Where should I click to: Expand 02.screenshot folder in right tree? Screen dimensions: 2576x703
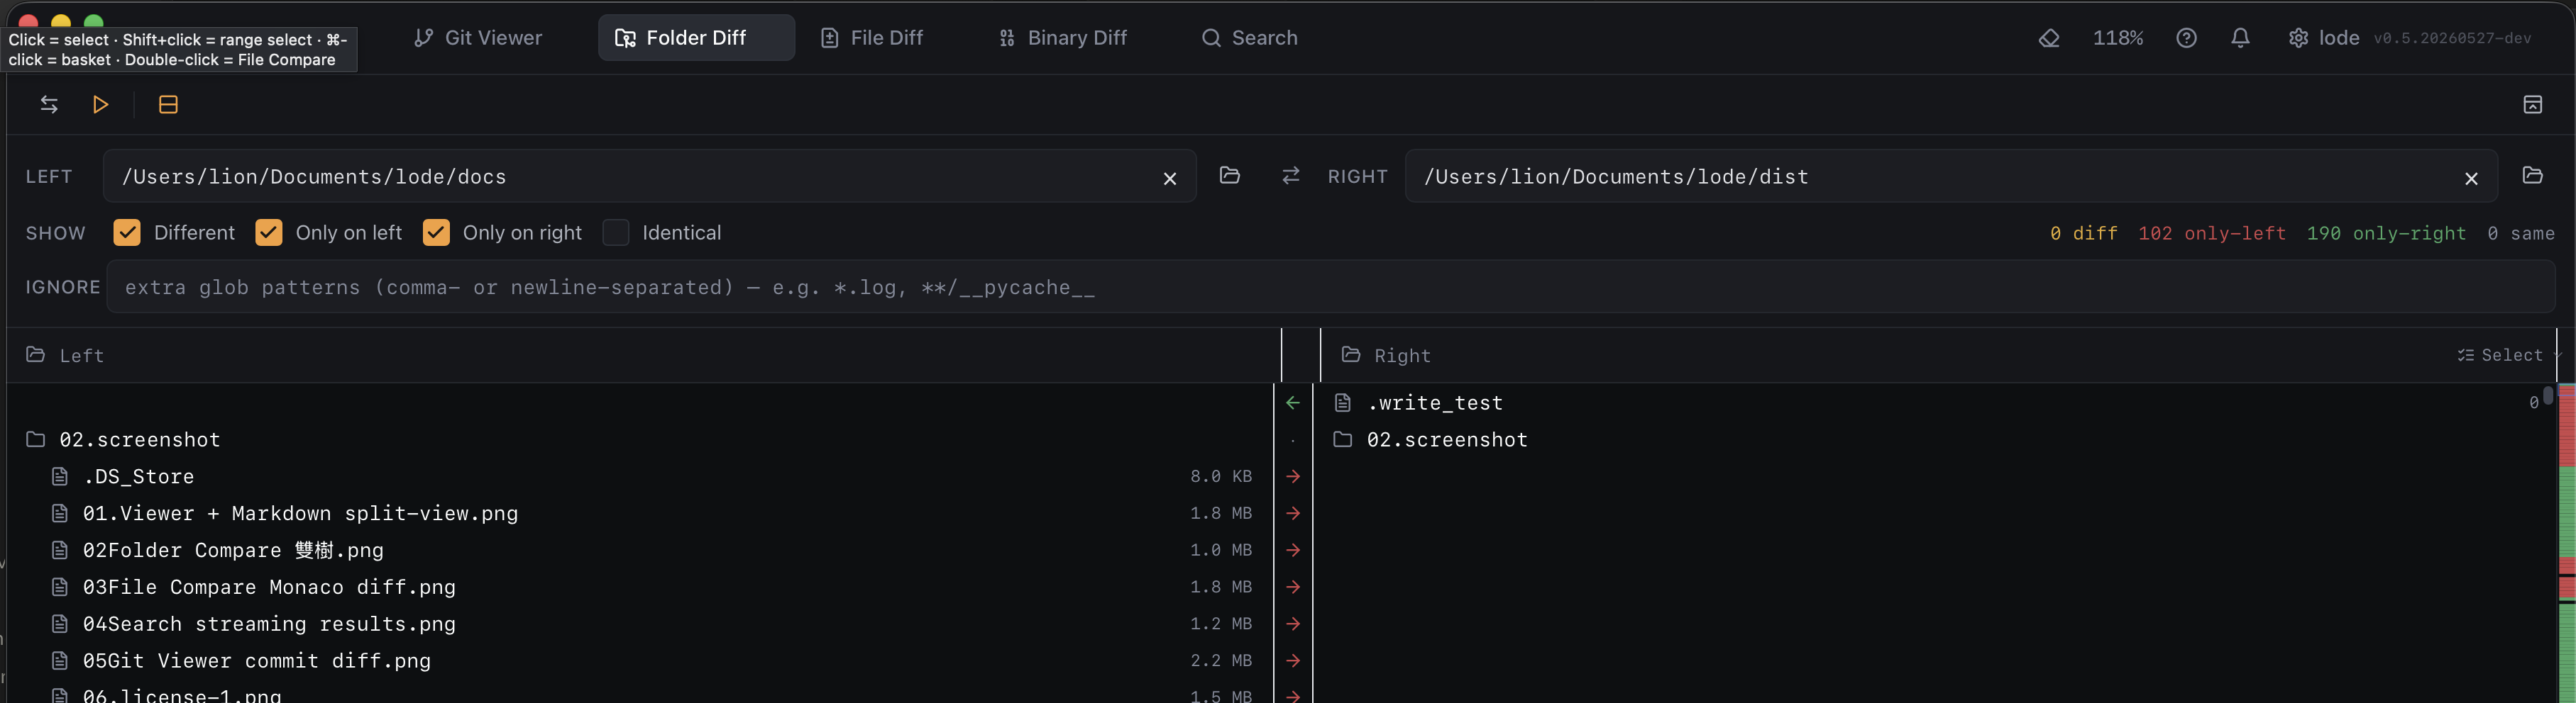tap(1446, 439)
